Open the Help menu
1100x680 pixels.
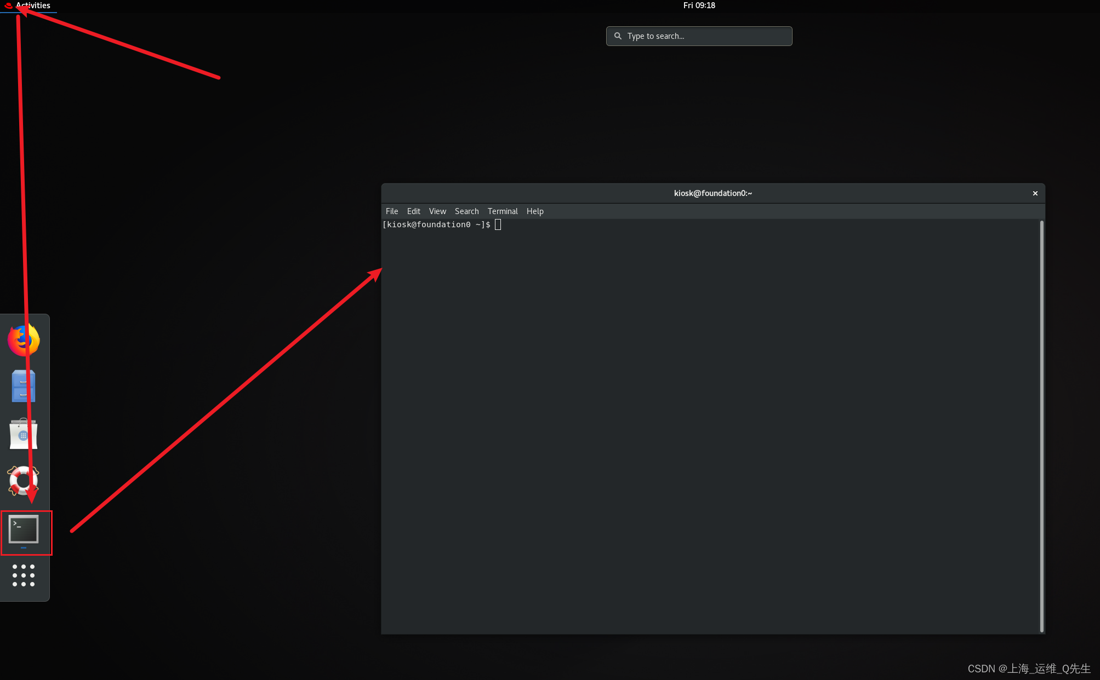coord(535,211)
